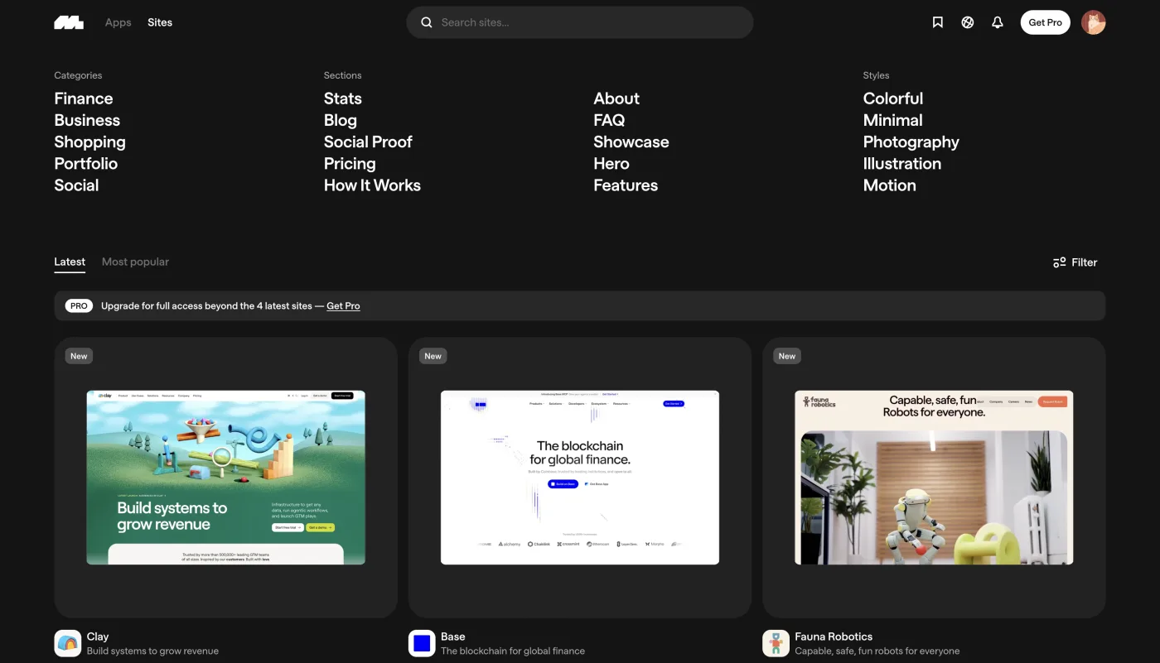Open the Clay site thumbnail
The image size is (1160, 663).
coord(226,478)
